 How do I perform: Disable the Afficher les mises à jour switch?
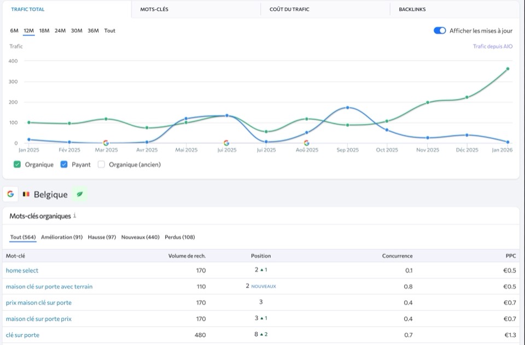tap(440, 31)
